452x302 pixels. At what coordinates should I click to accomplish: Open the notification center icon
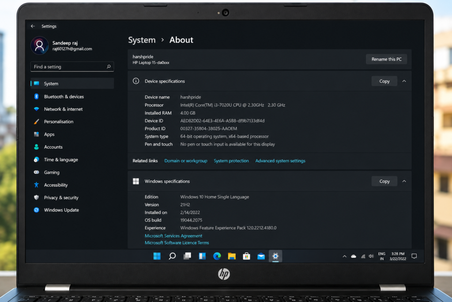pyautogui.click(x=414, y=256)
